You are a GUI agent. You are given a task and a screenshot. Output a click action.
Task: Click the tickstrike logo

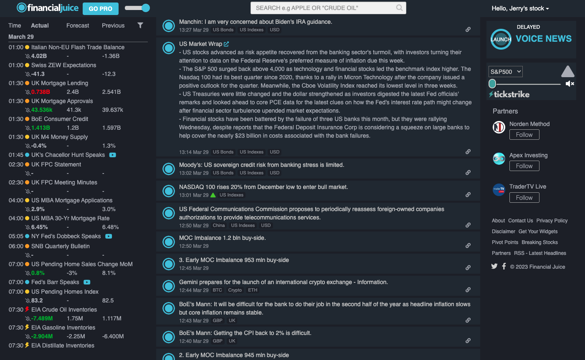coord(509,94)
